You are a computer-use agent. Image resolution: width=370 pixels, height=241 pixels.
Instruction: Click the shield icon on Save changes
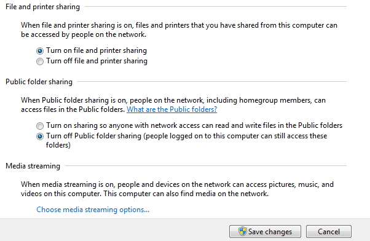[242, 231]
